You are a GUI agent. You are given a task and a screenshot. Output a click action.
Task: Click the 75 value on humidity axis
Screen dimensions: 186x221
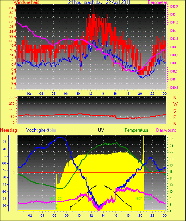tap(5, 142)
